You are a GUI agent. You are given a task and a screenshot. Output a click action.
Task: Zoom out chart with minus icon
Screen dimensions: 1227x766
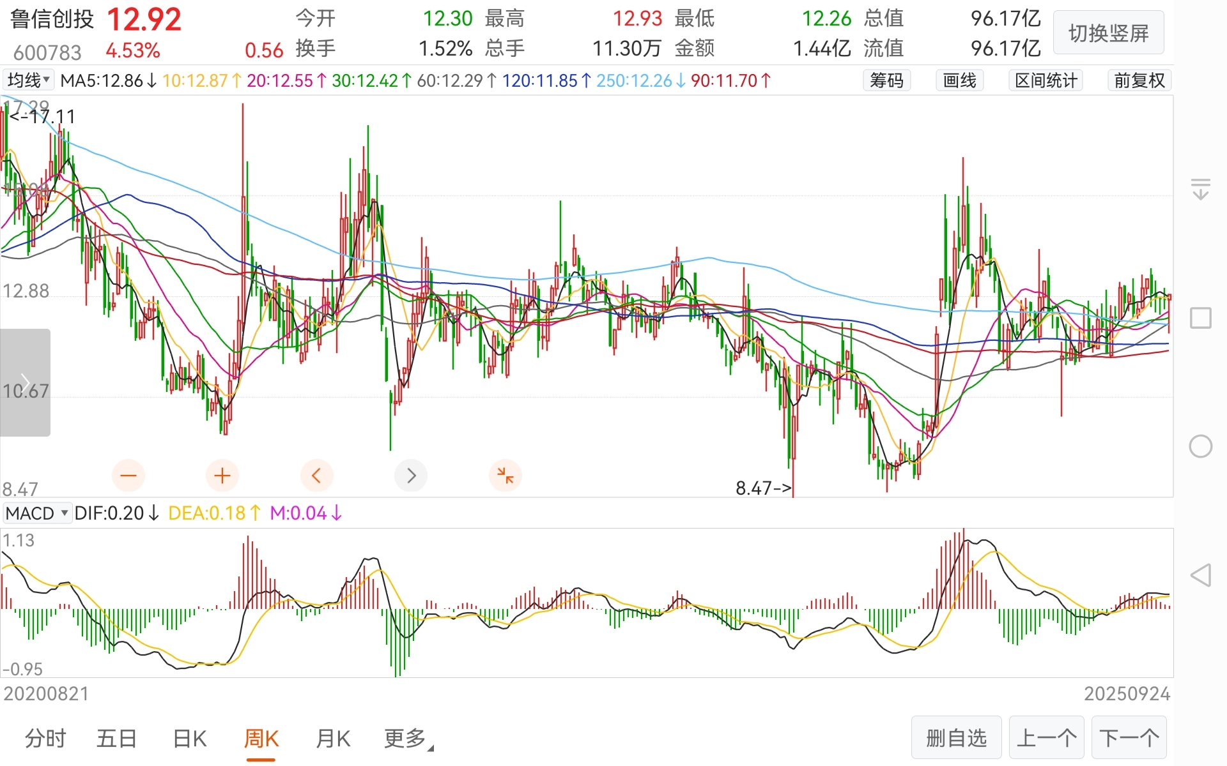point(128,476)
